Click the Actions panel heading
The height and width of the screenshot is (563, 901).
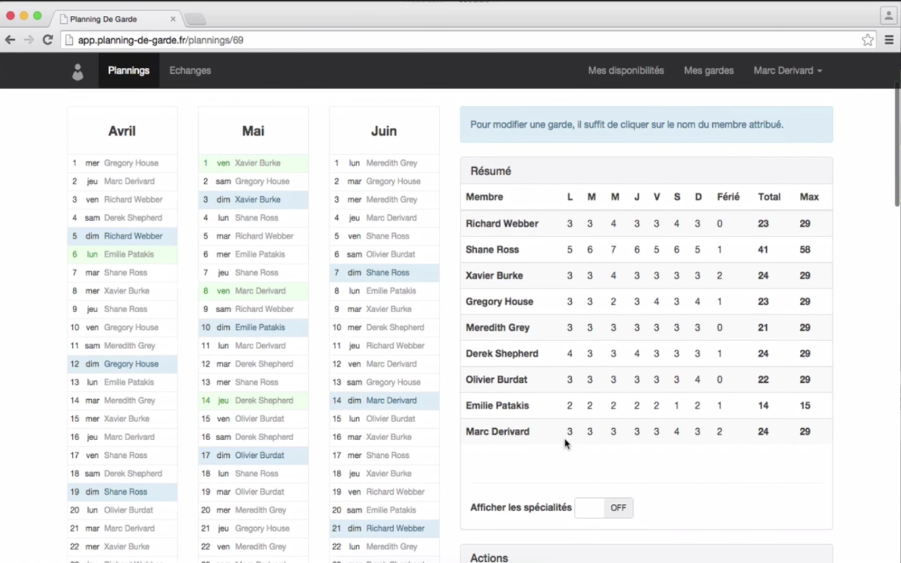coord(489,557)
